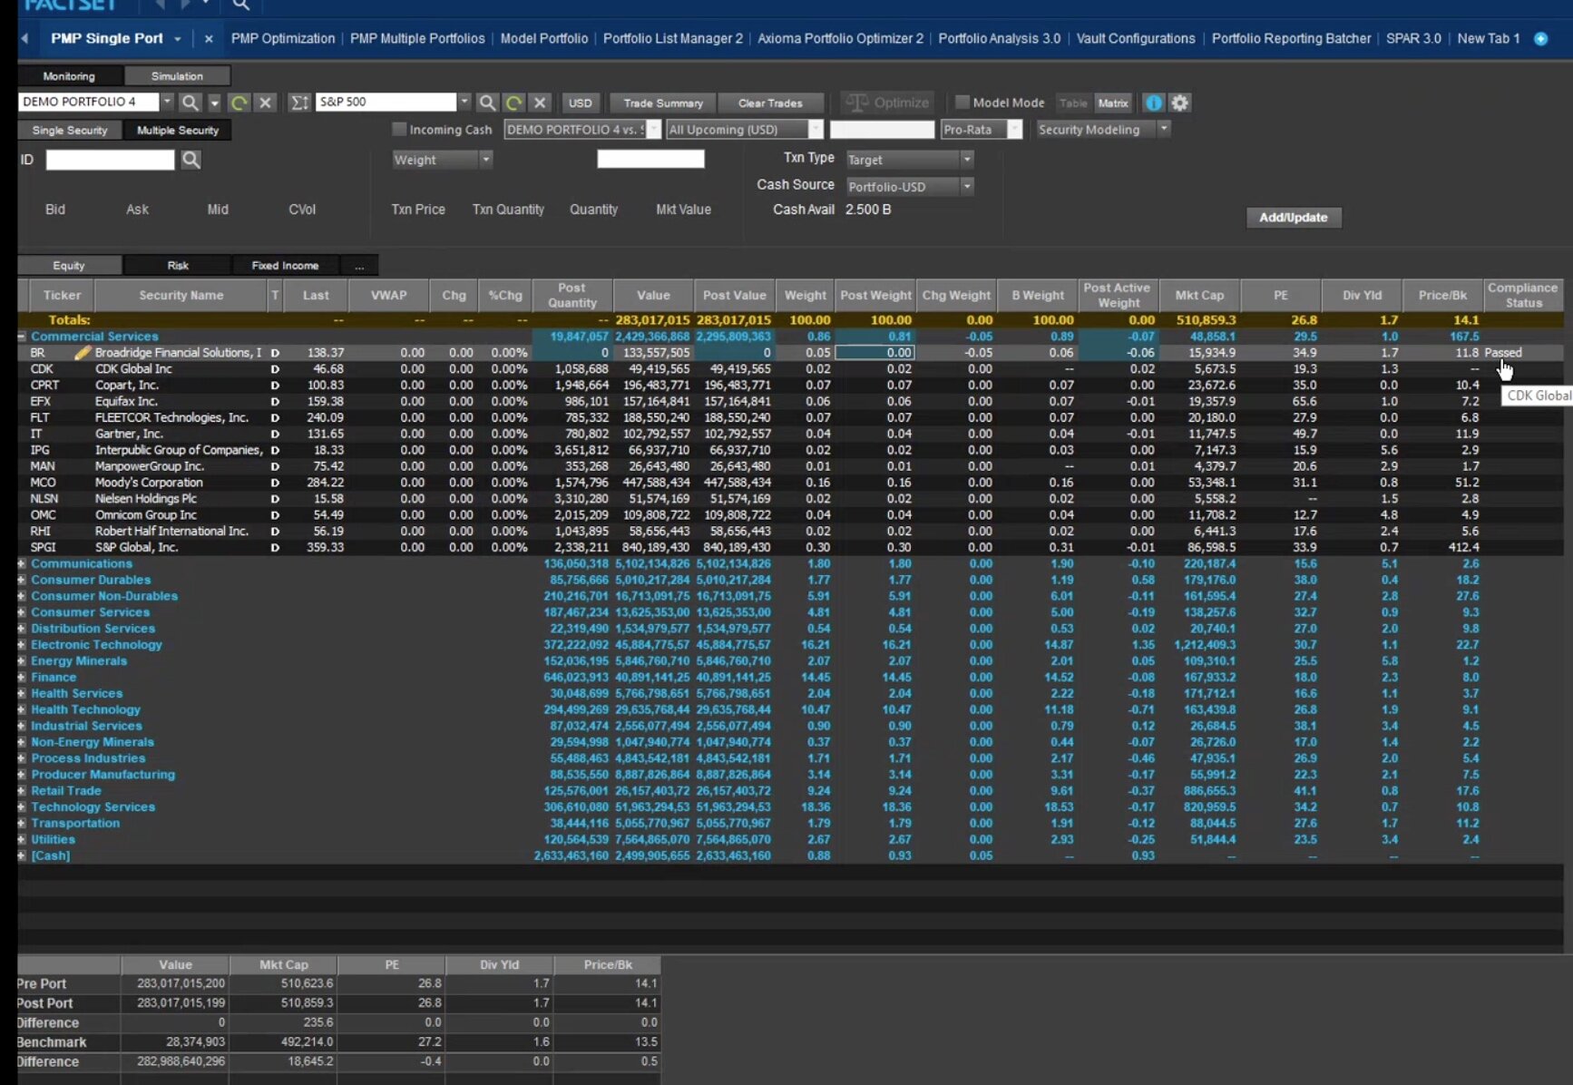Open the Portfolio Reporting Batcher tab

coord(1291,39)
